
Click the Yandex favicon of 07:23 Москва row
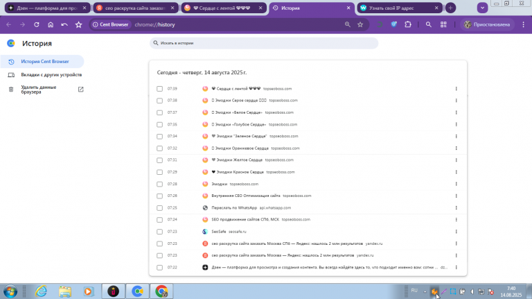(205, 255)
